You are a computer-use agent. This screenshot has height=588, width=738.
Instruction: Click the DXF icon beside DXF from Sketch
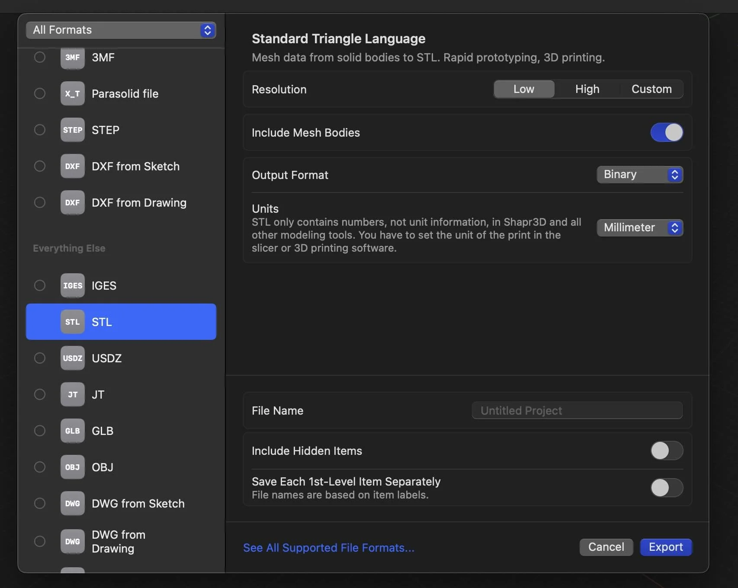[72, 166]
